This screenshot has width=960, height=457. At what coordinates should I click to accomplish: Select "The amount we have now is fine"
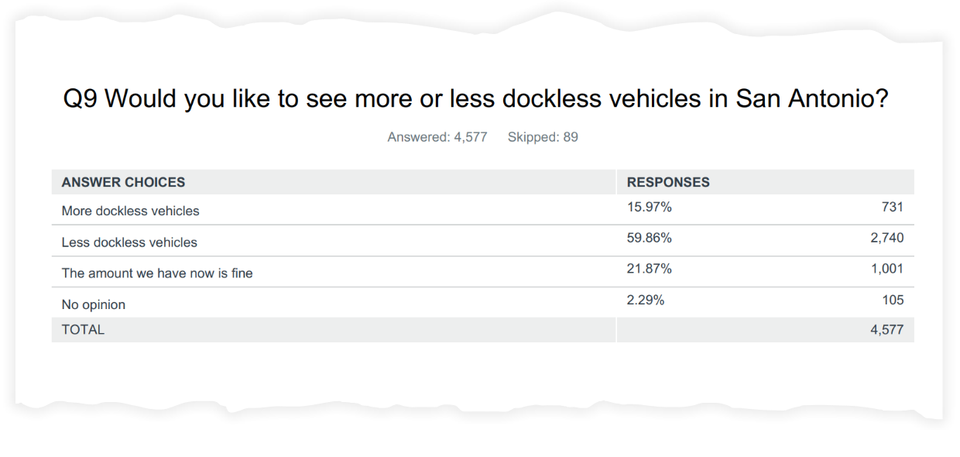[x=157, y=273]
